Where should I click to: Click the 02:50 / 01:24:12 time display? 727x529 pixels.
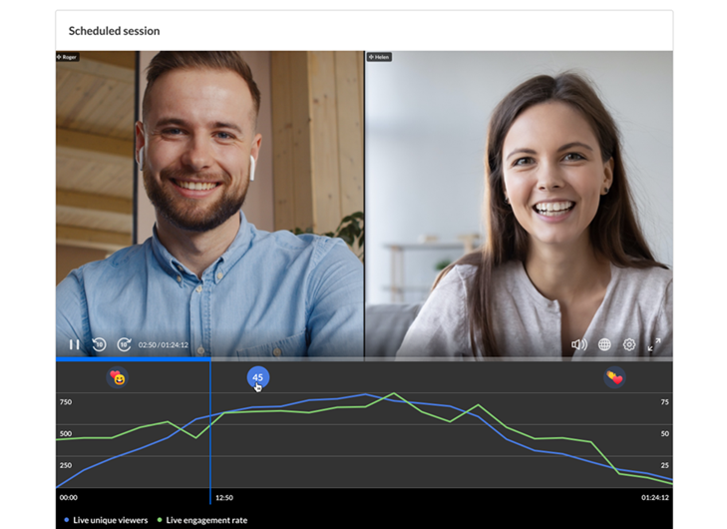coord(164,344)
